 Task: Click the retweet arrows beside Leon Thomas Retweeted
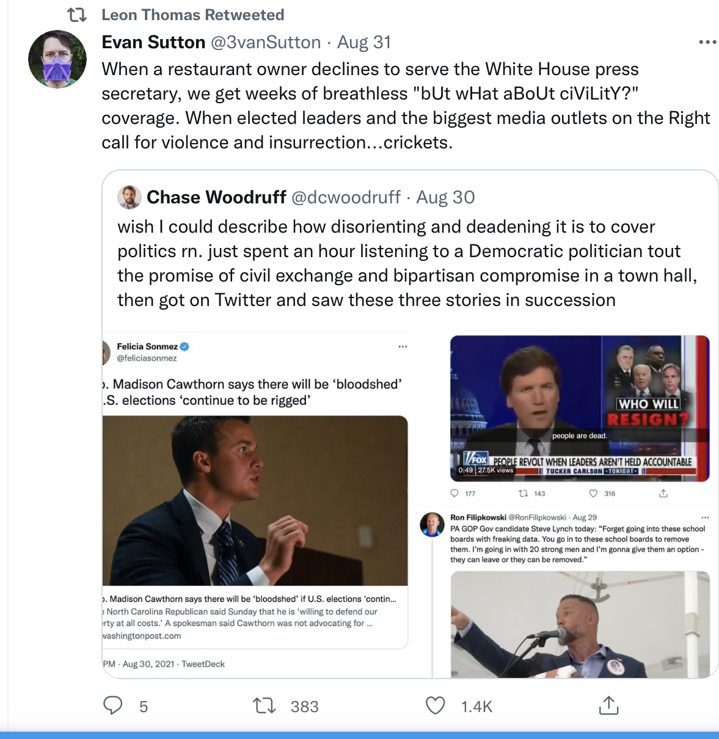click(76, 15)
